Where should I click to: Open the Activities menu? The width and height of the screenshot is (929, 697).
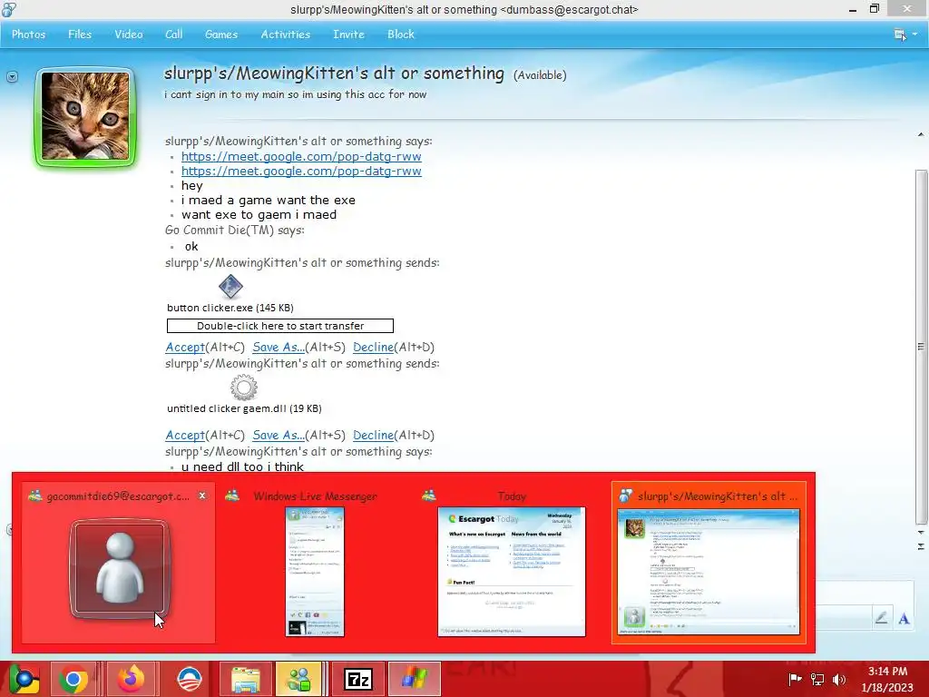(x=286, y=34)
